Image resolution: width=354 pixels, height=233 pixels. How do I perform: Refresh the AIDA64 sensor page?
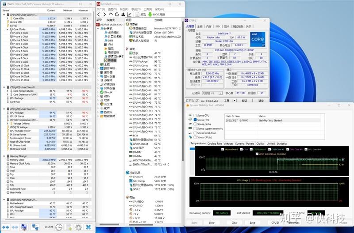click(x=117, y=15)
